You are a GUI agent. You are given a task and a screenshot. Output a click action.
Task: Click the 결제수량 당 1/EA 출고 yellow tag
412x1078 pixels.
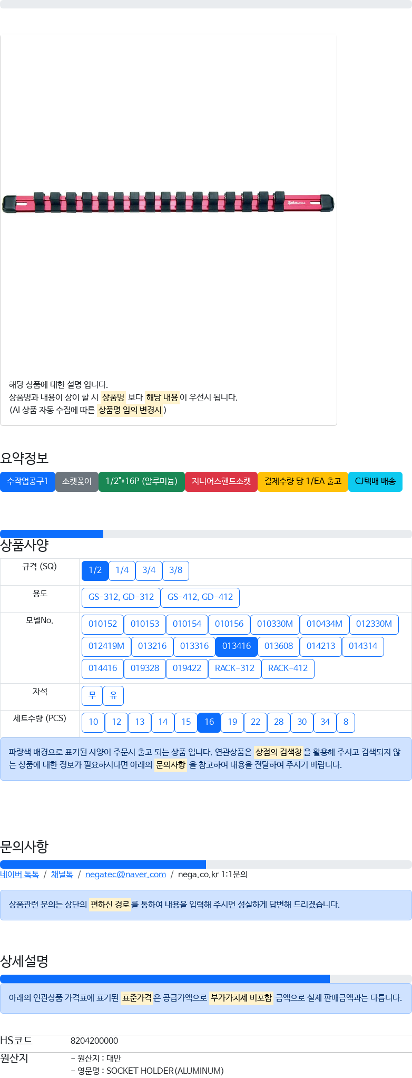303,481
